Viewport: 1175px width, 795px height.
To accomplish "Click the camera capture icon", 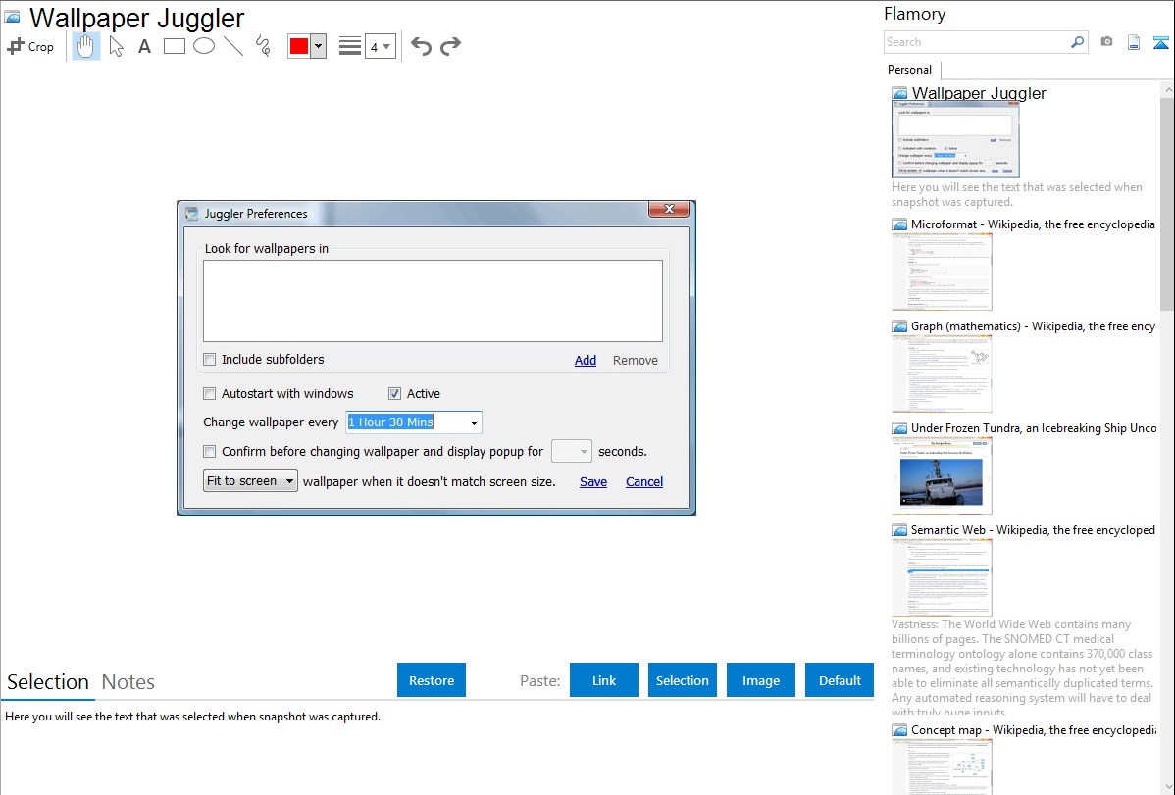I will point(1106,42).
